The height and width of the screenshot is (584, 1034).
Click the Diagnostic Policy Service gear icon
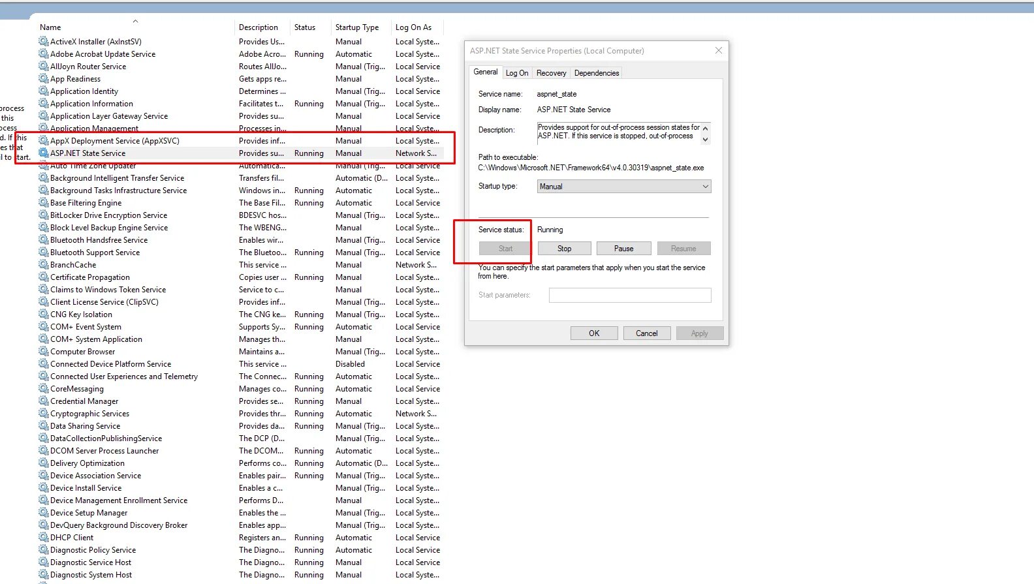tap(44, 549)
